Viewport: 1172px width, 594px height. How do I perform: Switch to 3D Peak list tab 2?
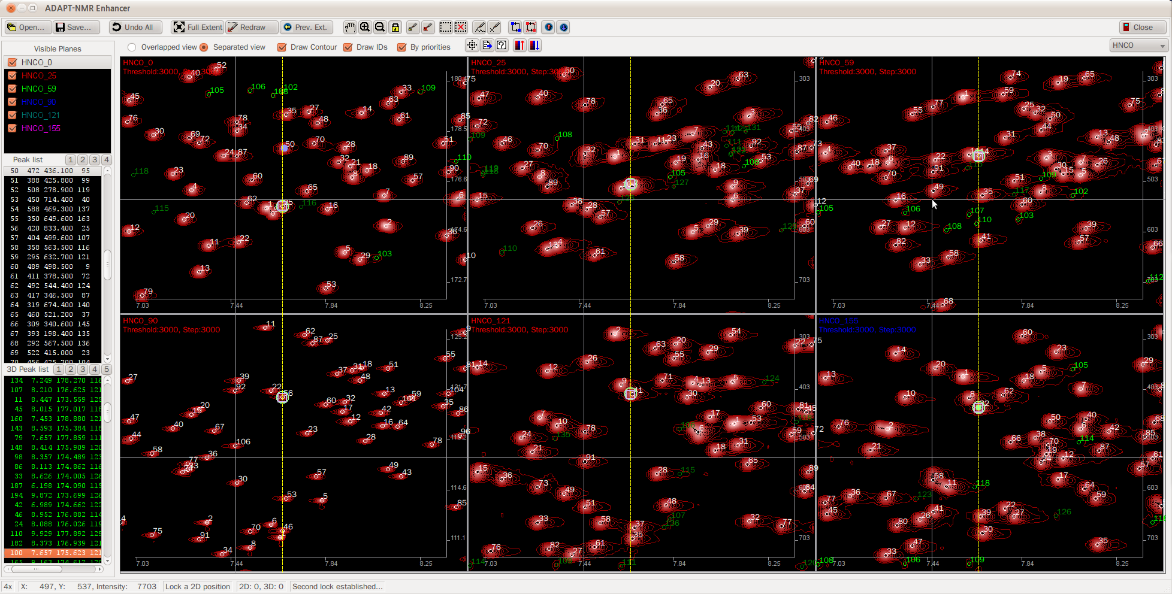71,369
